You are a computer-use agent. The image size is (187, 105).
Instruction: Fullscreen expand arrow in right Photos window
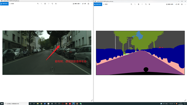coord(185,100)
